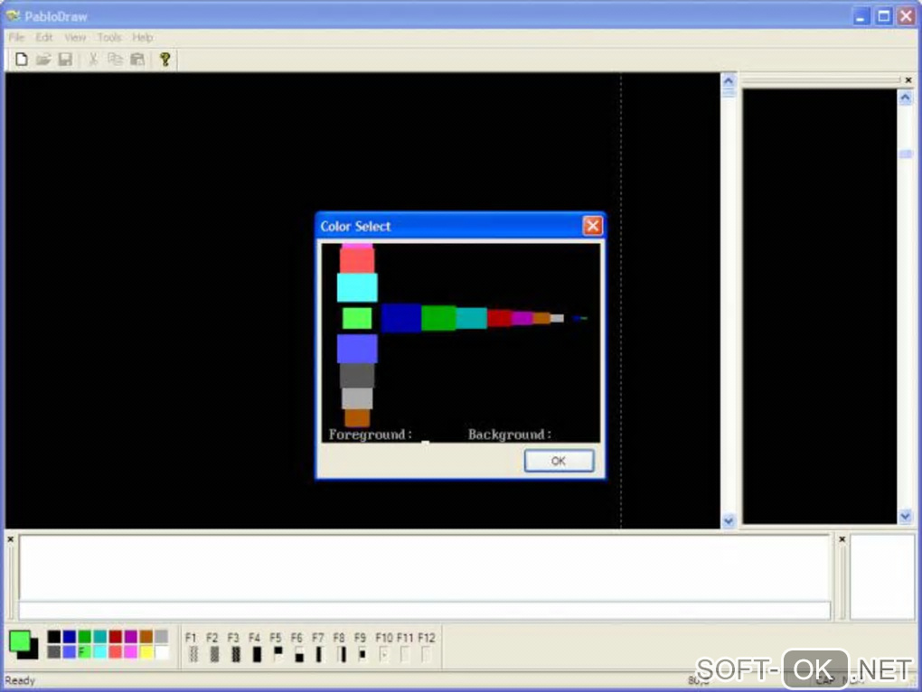The height and width of the screenshot is (692, 922).
Task: Close the right preview panel
Action: point(908,79)
